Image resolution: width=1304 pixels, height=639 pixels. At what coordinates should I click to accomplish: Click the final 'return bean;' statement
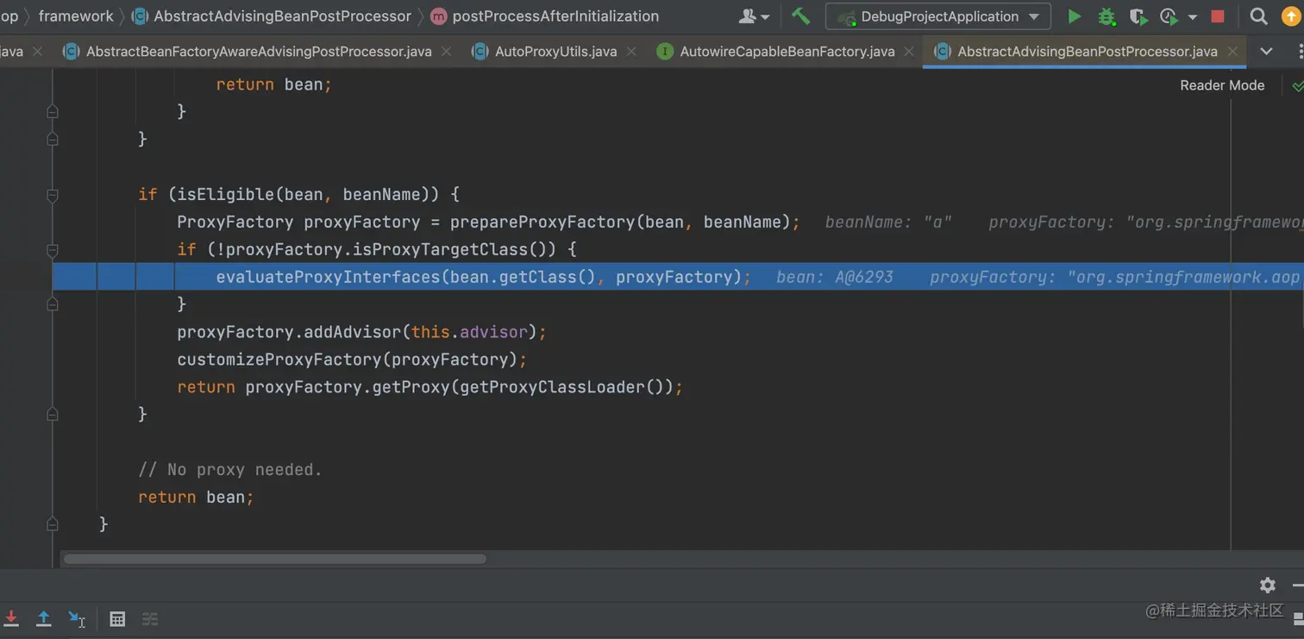196,498
